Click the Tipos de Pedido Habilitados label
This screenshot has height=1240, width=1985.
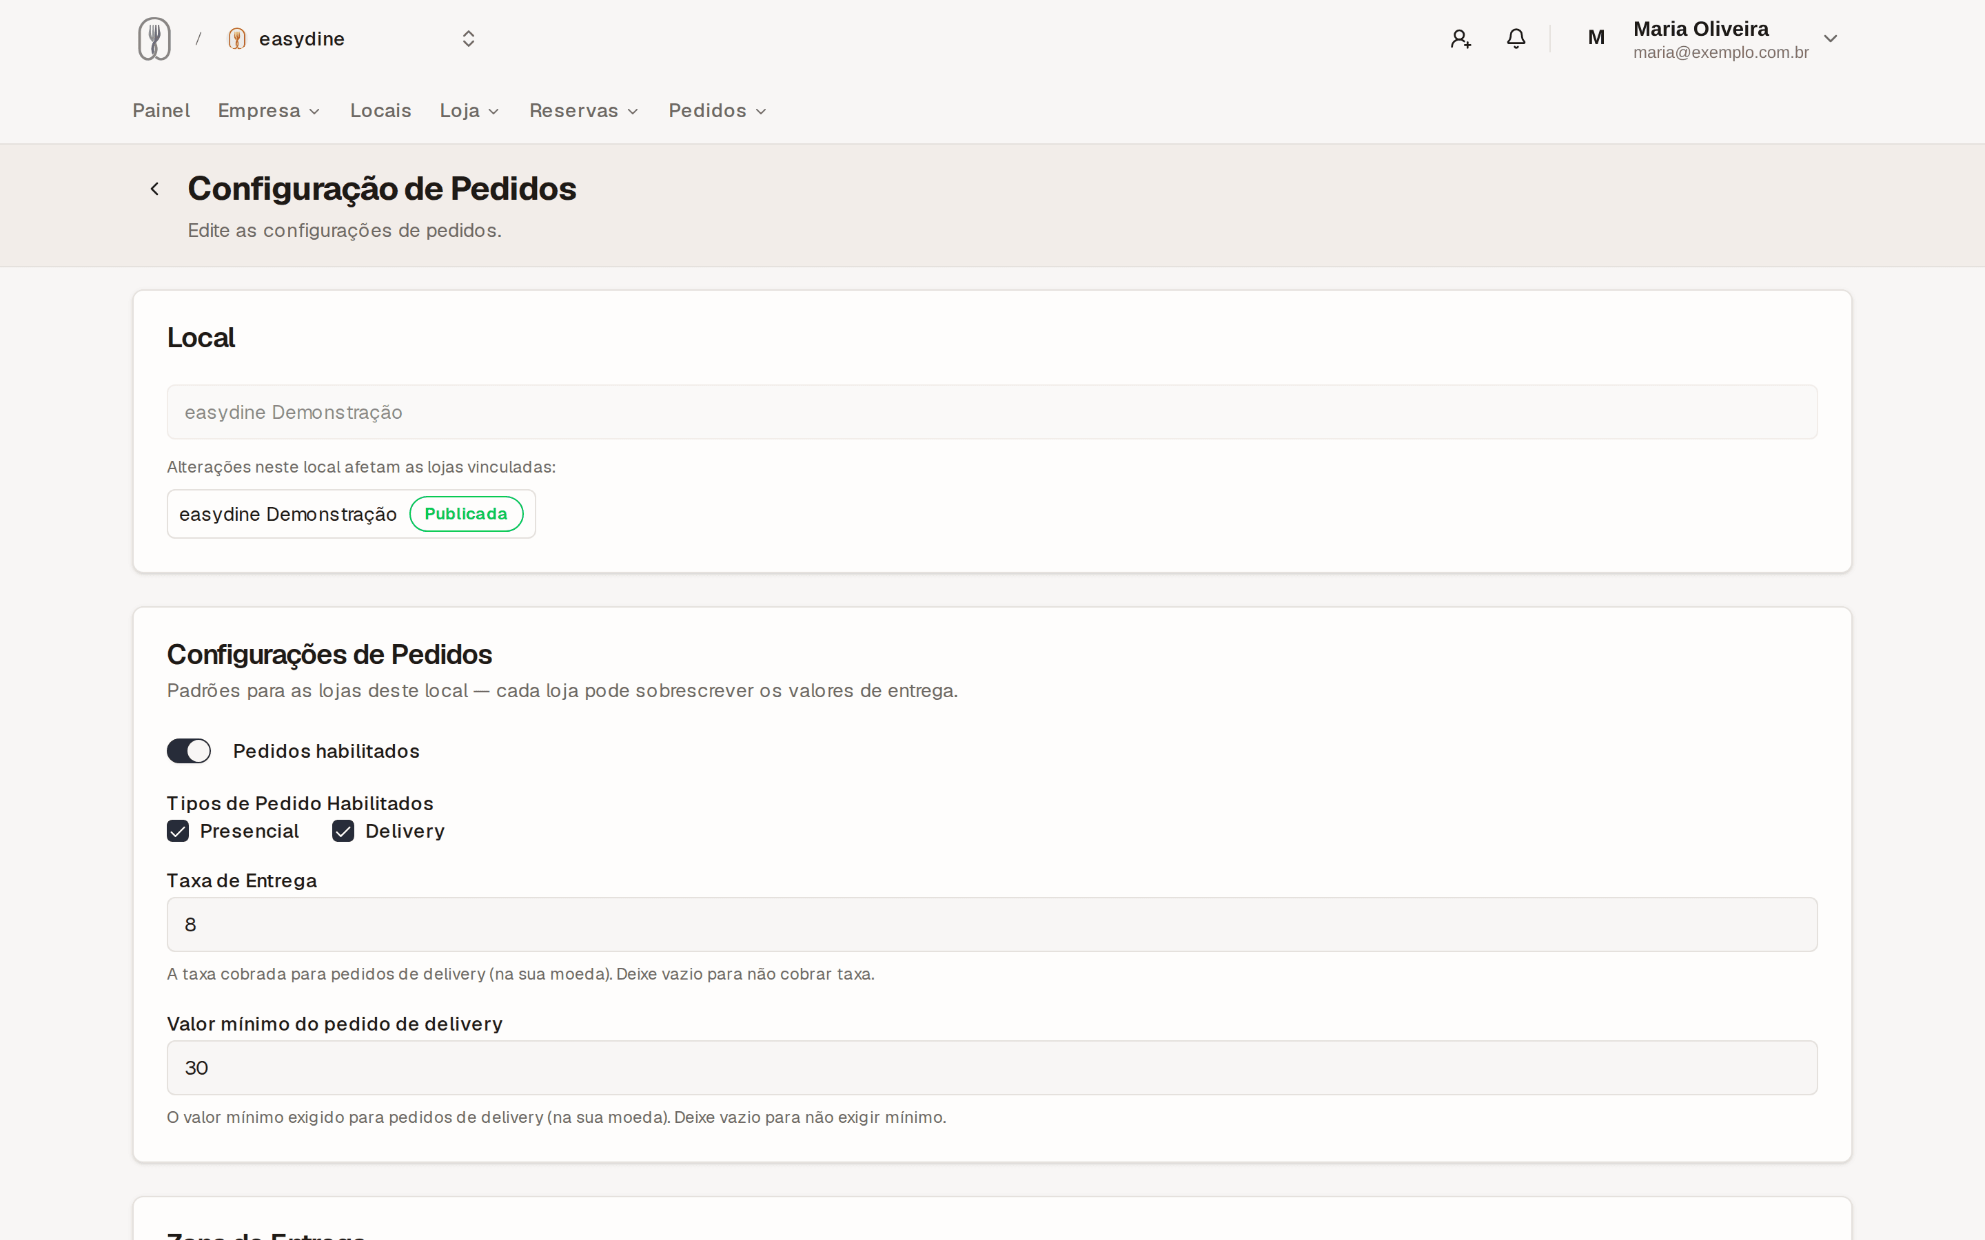pyautogui.click(x=299, y=803)
